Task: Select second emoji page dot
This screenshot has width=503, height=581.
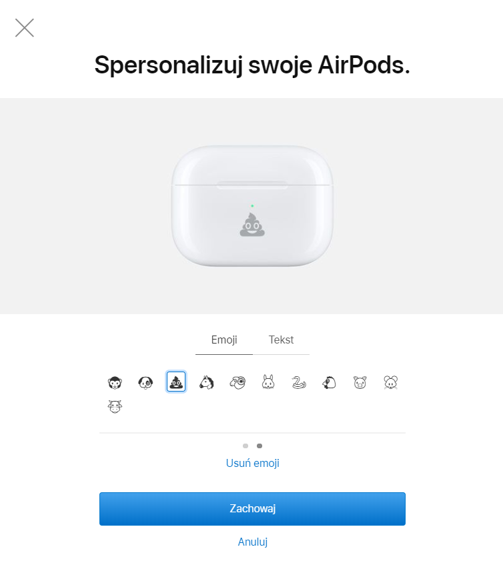Action: (x=260, y=446)
